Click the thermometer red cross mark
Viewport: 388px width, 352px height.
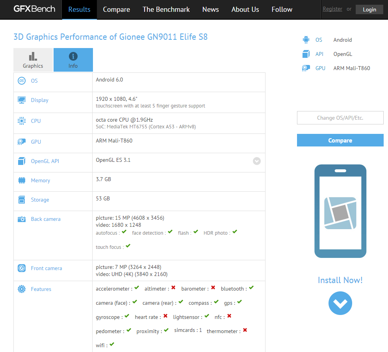pyautogui.click(x=245, y=330)
